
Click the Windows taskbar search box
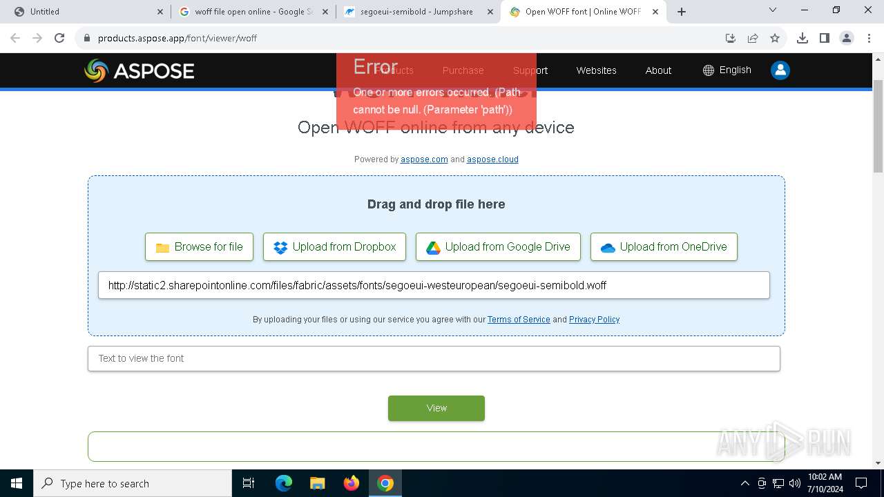click(133, 483)
